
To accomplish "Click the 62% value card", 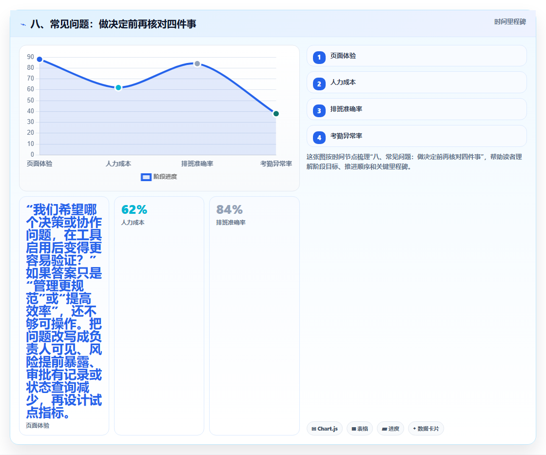I will tap(159, 316).
